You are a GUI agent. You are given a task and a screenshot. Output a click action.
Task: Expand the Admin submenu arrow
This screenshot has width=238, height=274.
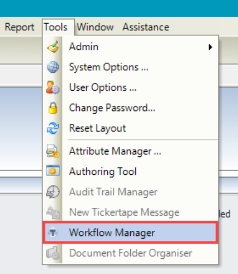click(x=211, y=47)
